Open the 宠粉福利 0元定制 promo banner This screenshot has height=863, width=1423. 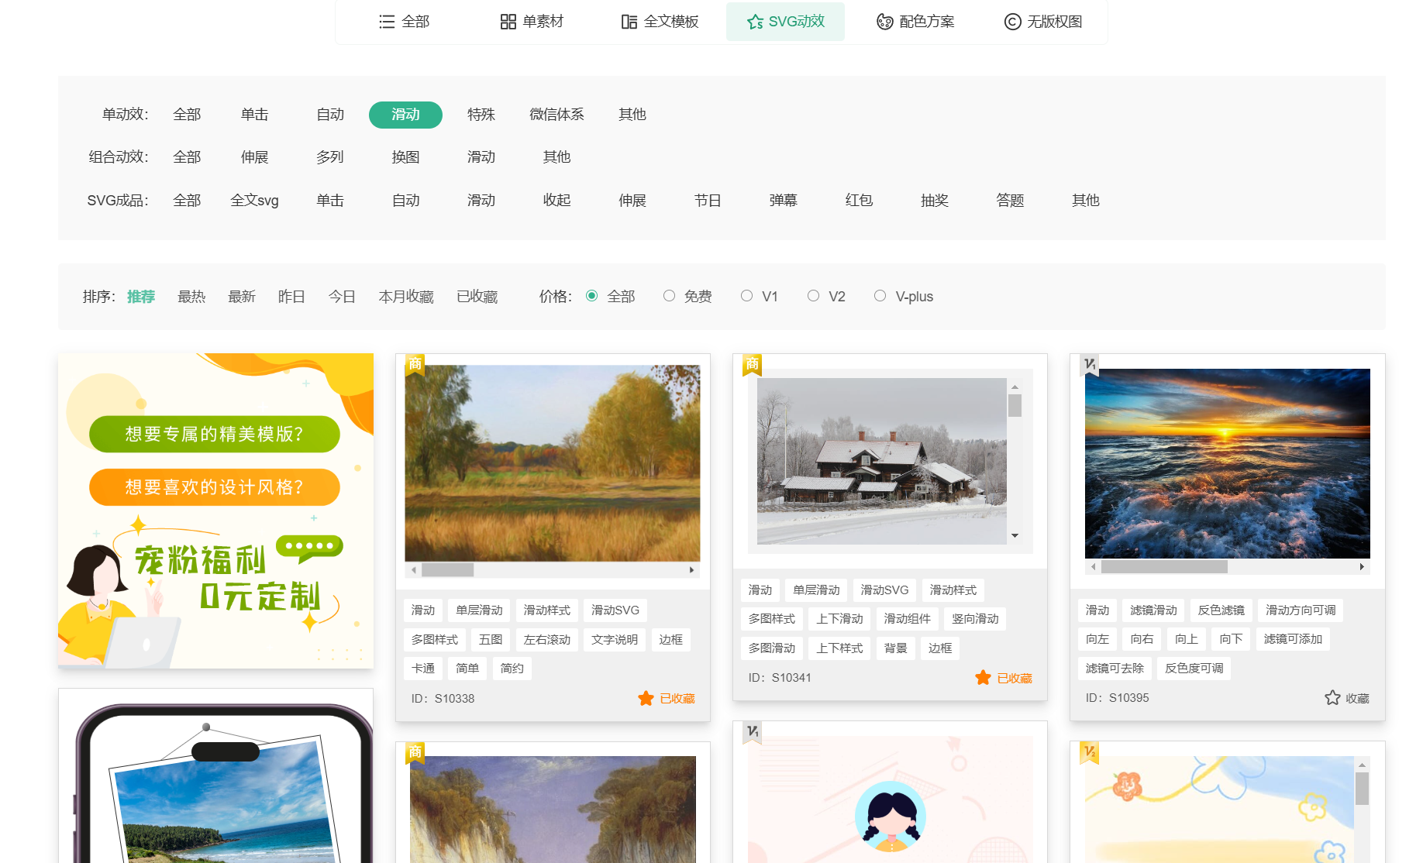tap(215, 511)
